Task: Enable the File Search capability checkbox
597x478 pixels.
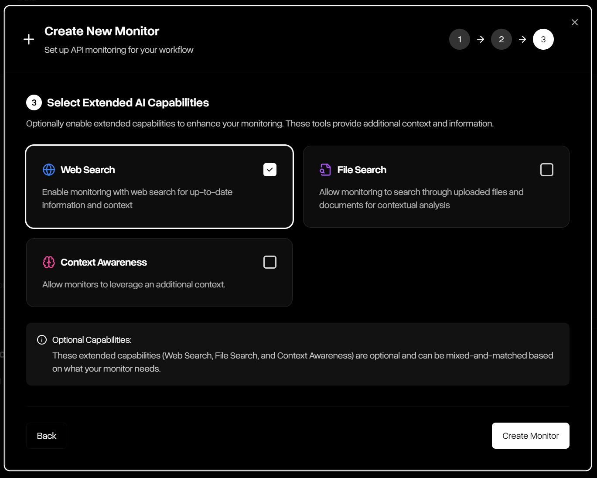Action: click(547, 170)
